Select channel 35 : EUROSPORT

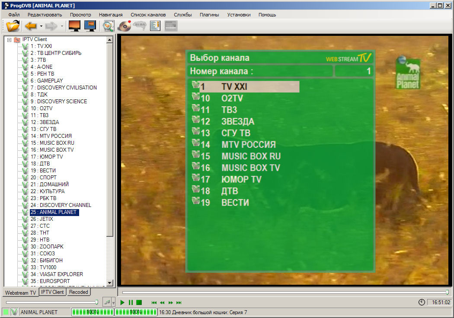click(x=50, y=281)
